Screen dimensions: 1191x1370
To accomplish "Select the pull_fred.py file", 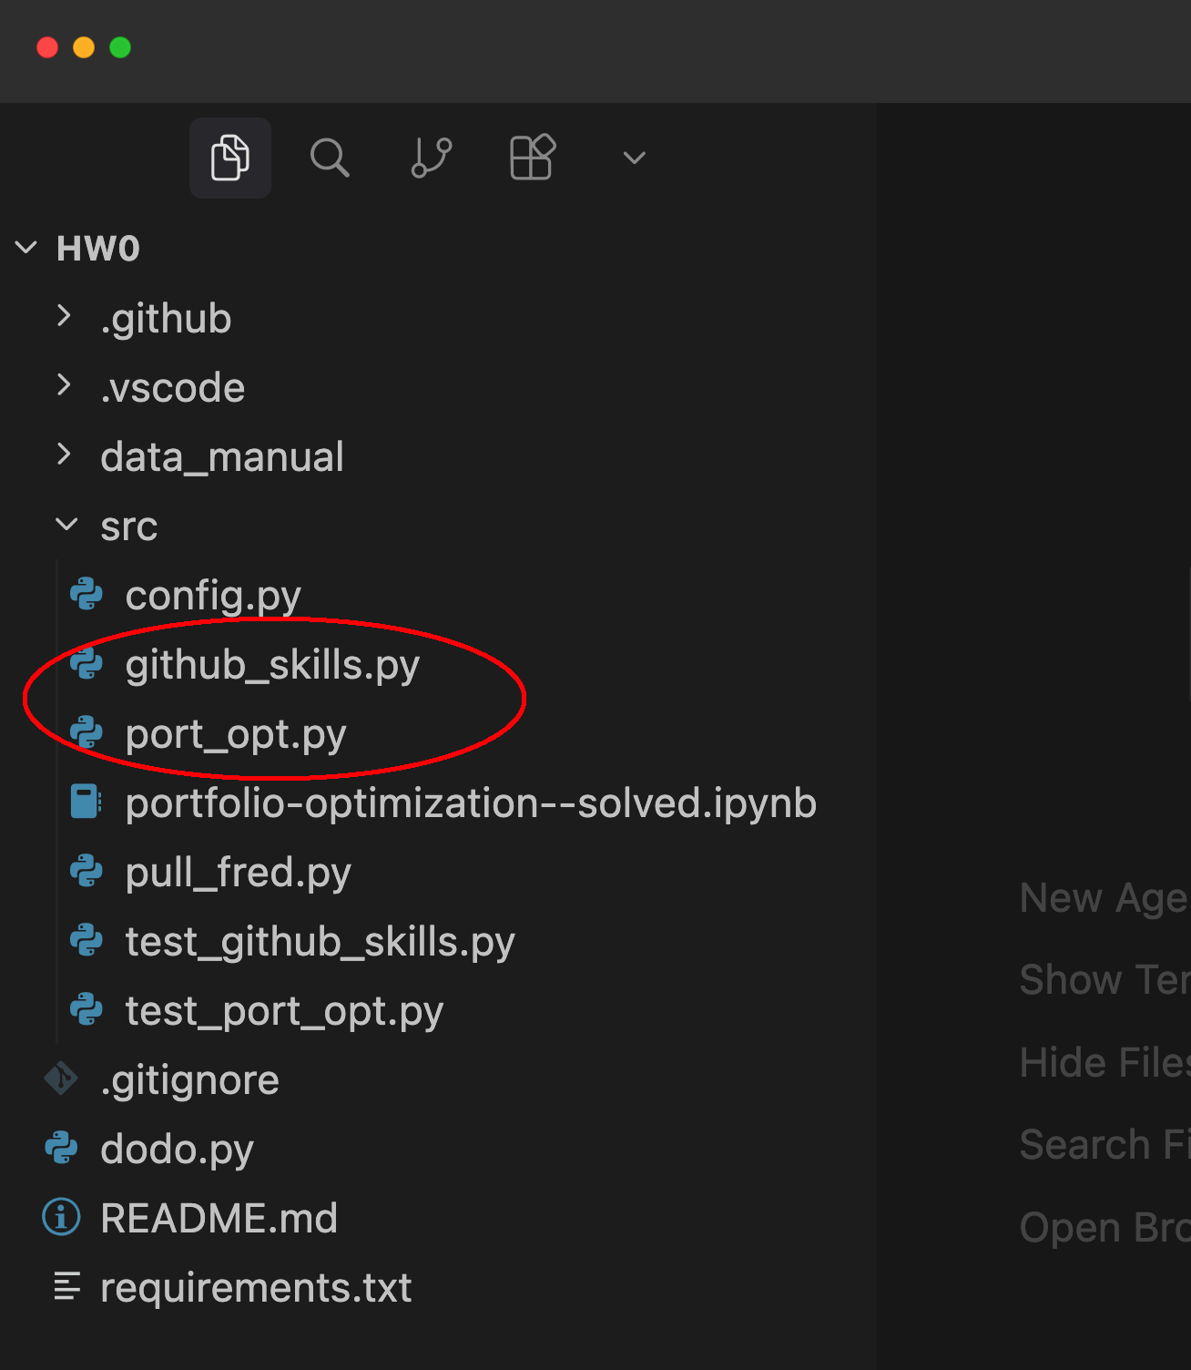I will pyautogui.click(x=238, y=873).
